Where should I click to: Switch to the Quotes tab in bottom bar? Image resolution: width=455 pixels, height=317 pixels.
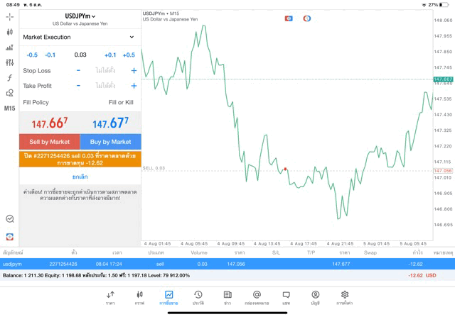(110, 297)
